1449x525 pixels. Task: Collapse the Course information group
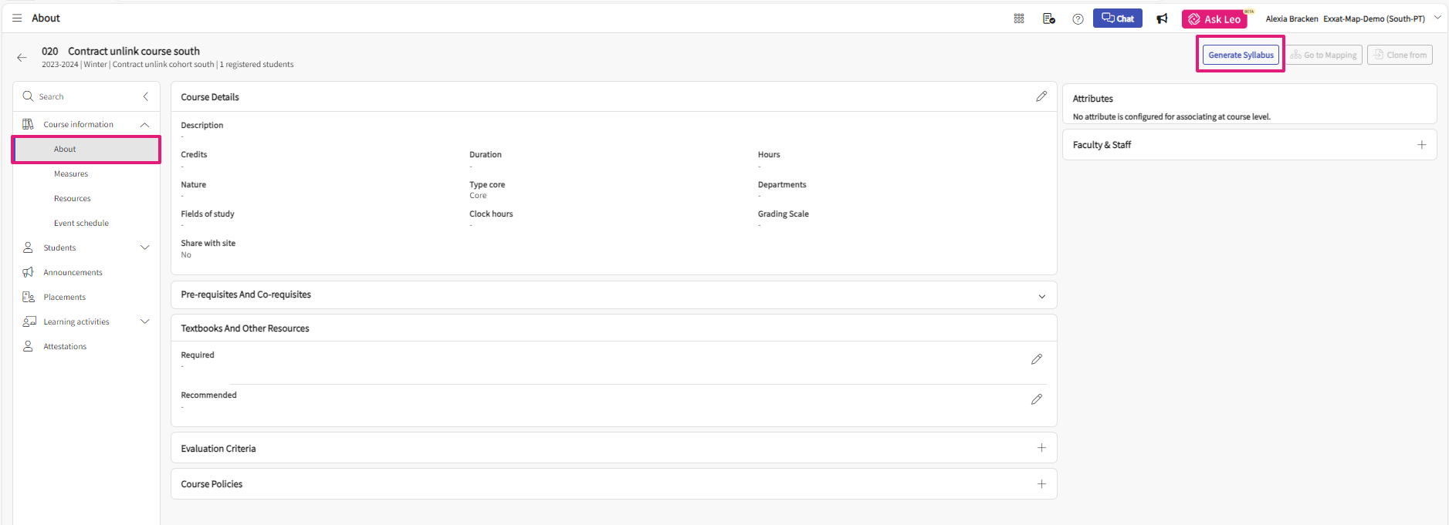click(x=144, y=125)
